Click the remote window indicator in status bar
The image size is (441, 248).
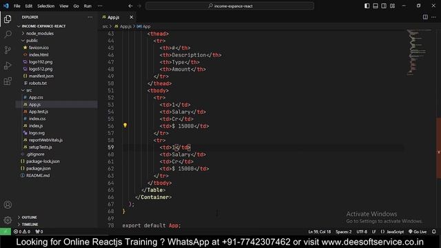coord(6,231)
